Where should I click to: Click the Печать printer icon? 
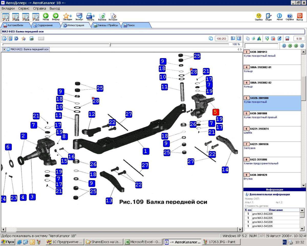click(90, 17)
